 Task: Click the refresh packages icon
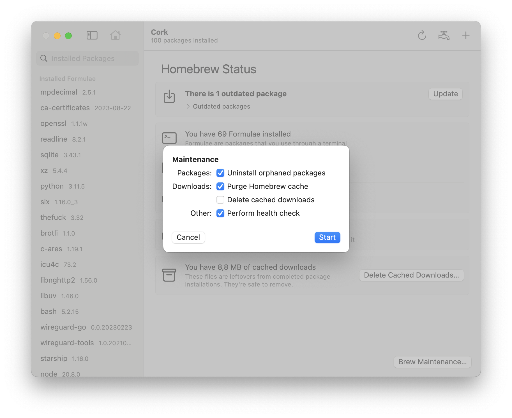point(422,36)
